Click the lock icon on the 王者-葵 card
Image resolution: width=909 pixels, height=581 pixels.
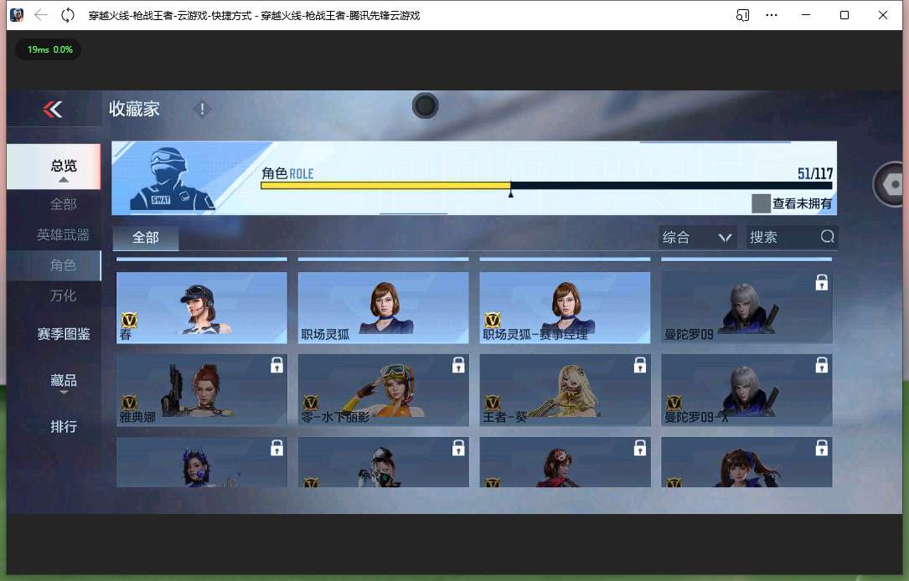[x=640, y=365]
